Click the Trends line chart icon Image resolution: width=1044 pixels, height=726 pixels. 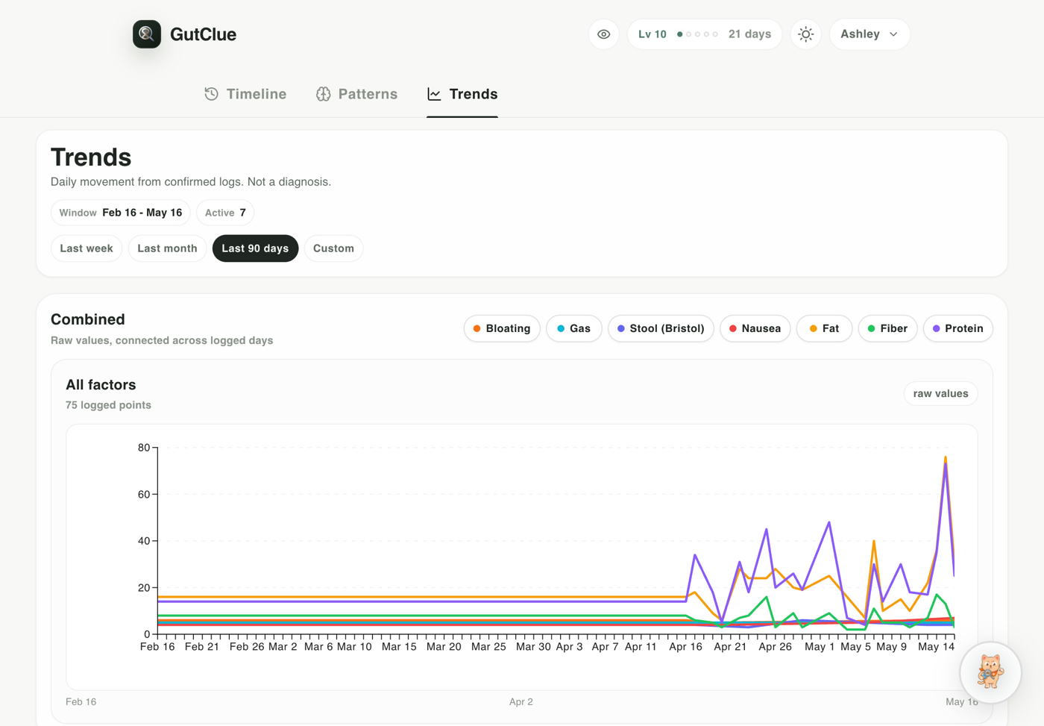tap(434, 94)
